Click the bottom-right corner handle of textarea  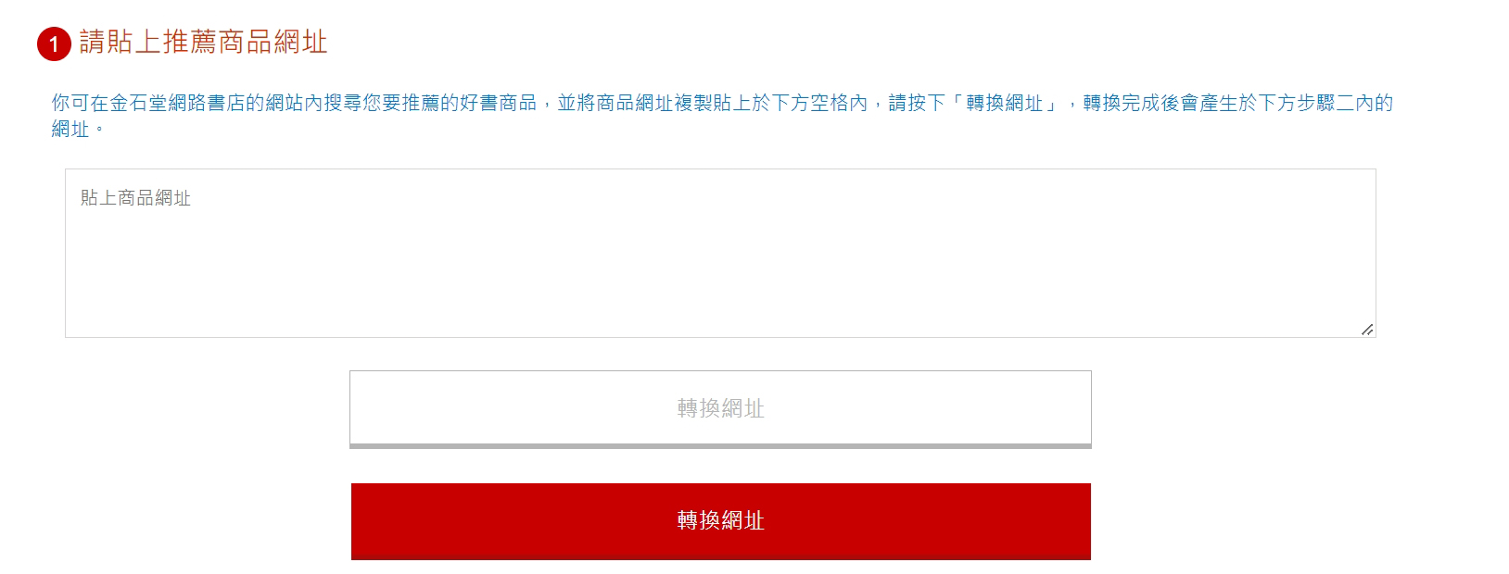(x=1367, y=330)
